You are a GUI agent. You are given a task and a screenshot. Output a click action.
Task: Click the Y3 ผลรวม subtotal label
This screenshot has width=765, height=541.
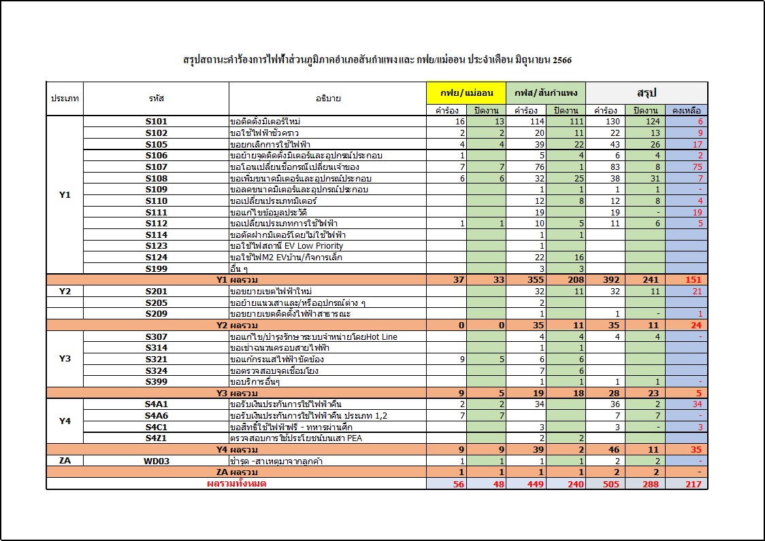tap(237, 393)
